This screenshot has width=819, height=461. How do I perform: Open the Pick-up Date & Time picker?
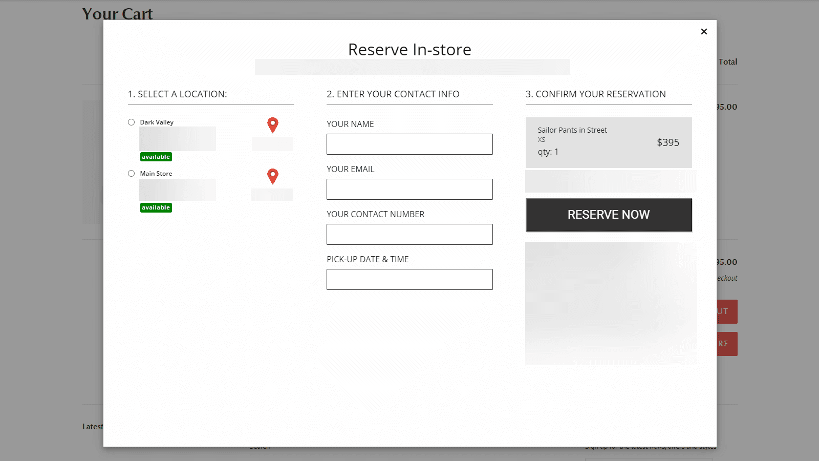(409, 279)
